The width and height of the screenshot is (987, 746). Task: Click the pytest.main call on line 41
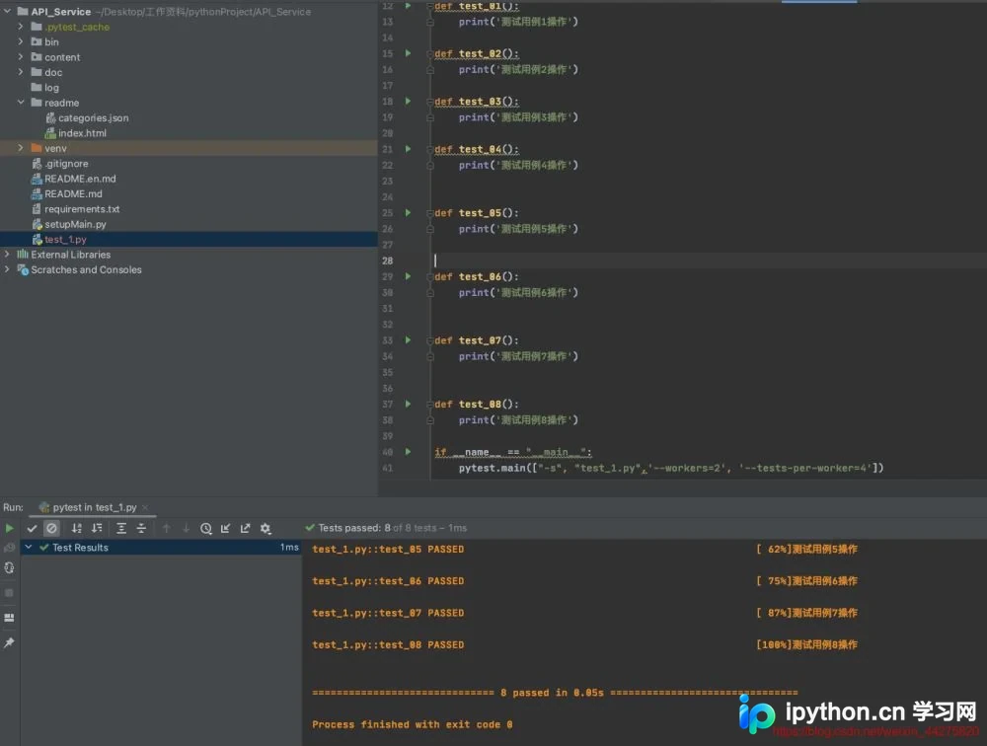671,468
